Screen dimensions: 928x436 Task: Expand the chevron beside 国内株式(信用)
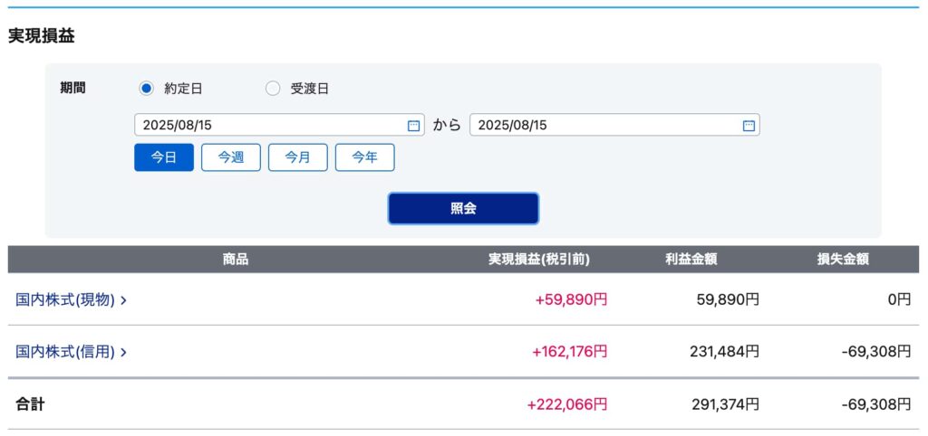[x=123, y=352]
